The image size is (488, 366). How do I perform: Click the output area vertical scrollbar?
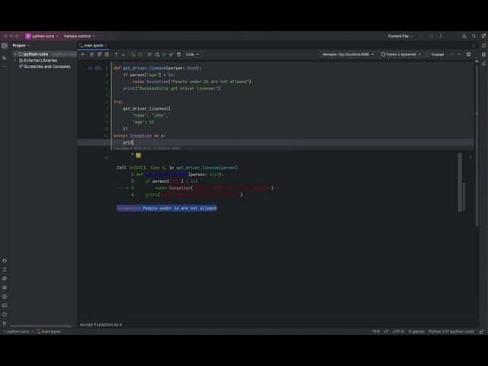click(460, 182)
